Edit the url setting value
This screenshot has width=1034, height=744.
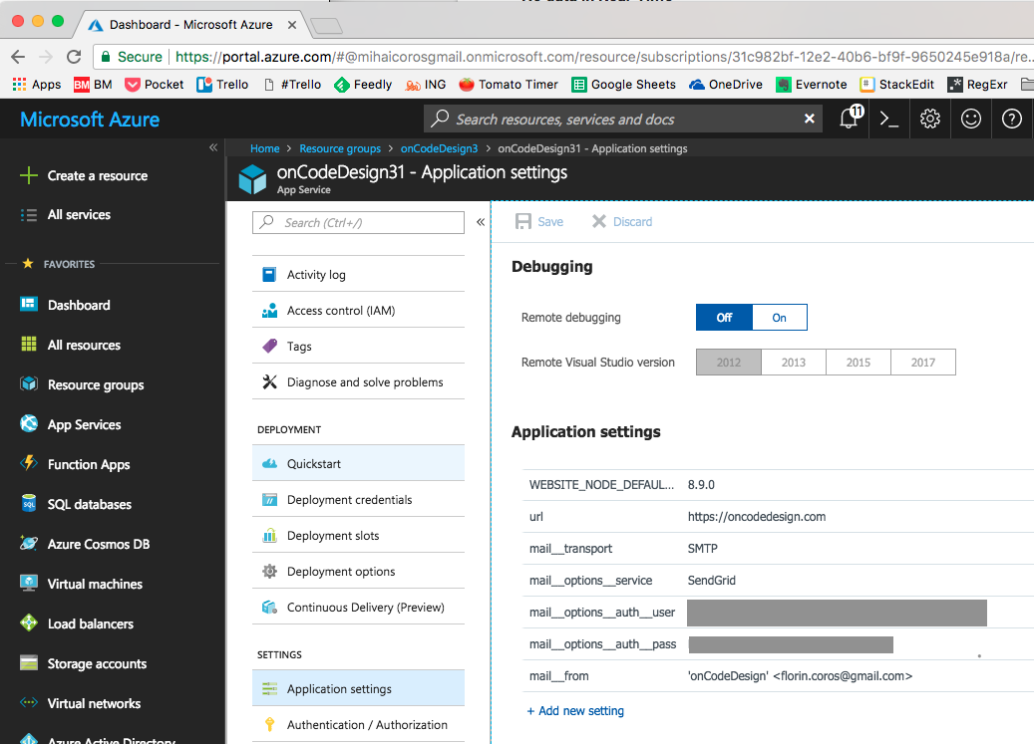click(x=757, y=517)
